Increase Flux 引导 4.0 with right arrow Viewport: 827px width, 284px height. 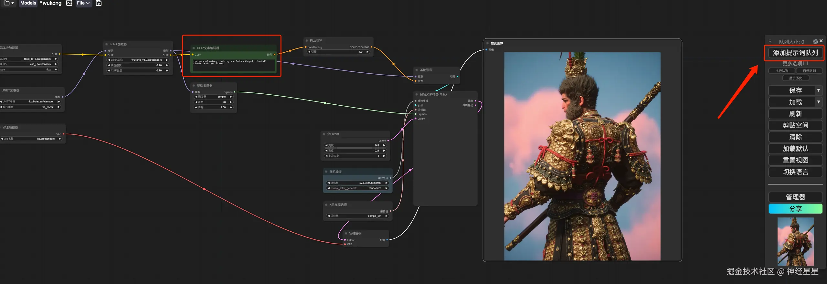point(367,52)
